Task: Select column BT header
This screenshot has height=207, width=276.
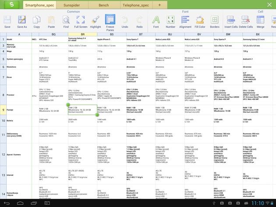Action: [141, 34]
